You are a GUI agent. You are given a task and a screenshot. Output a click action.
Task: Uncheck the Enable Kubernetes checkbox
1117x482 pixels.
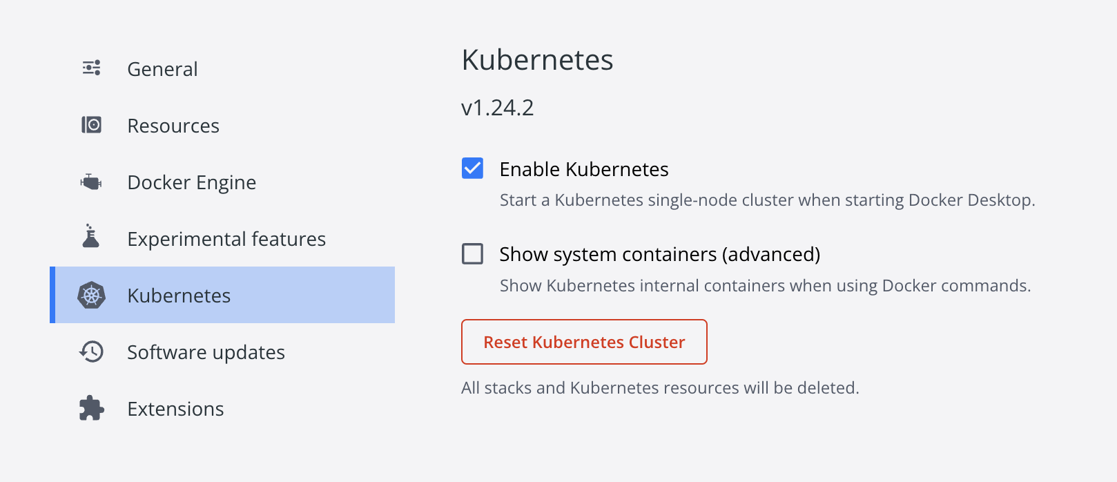click(x=472, y=168)
